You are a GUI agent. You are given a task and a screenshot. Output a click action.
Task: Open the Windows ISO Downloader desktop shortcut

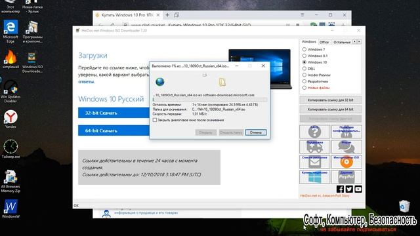[x=32, y=62]
